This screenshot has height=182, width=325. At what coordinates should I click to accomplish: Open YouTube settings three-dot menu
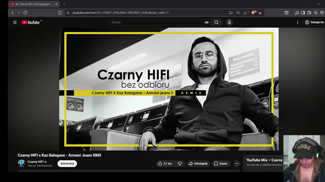[298, 22]
